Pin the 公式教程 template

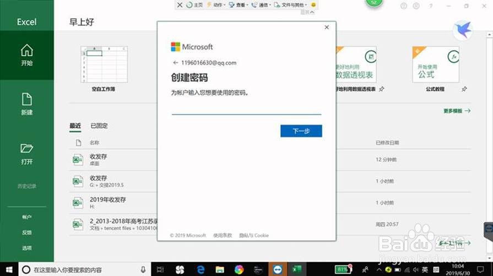point(464,89)
